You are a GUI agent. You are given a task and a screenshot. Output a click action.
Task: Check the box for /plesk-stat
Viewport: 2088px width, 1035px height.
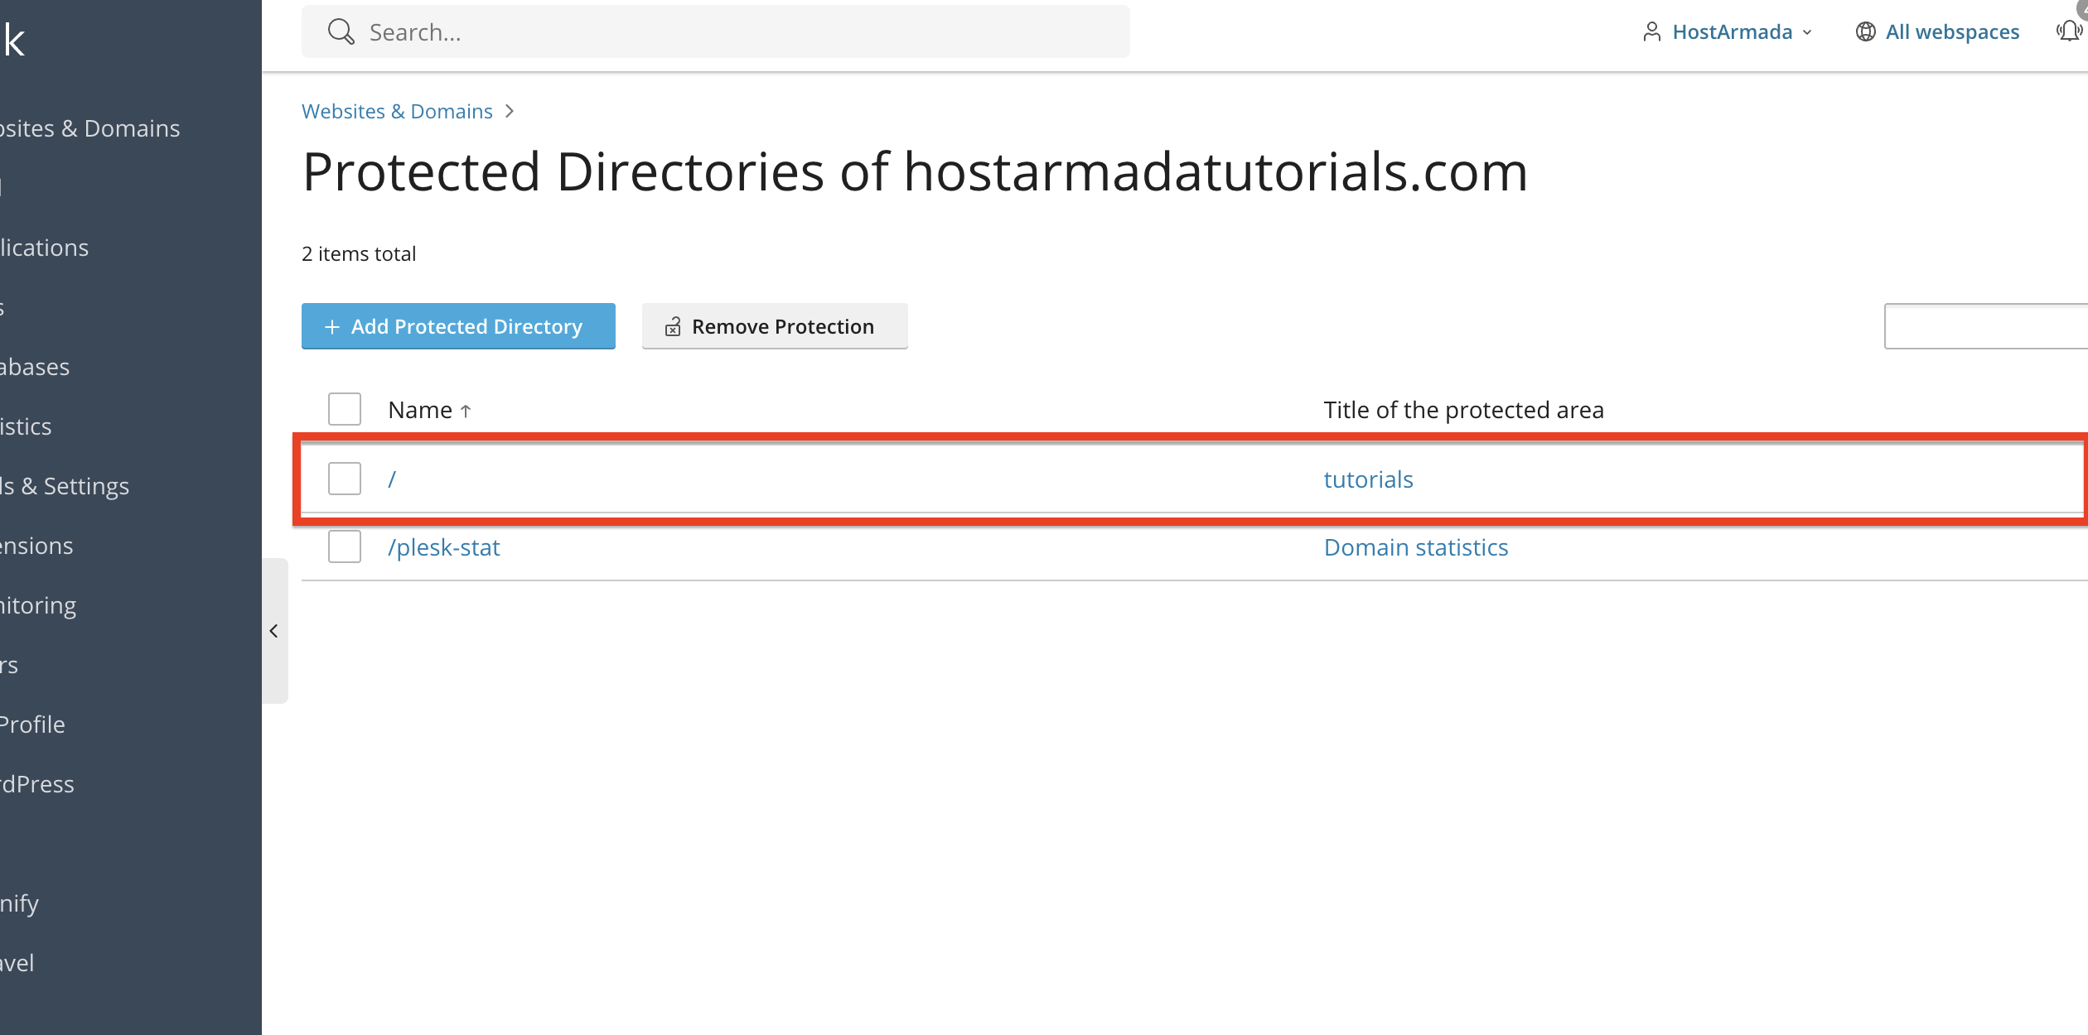click(x=345, y=546)
